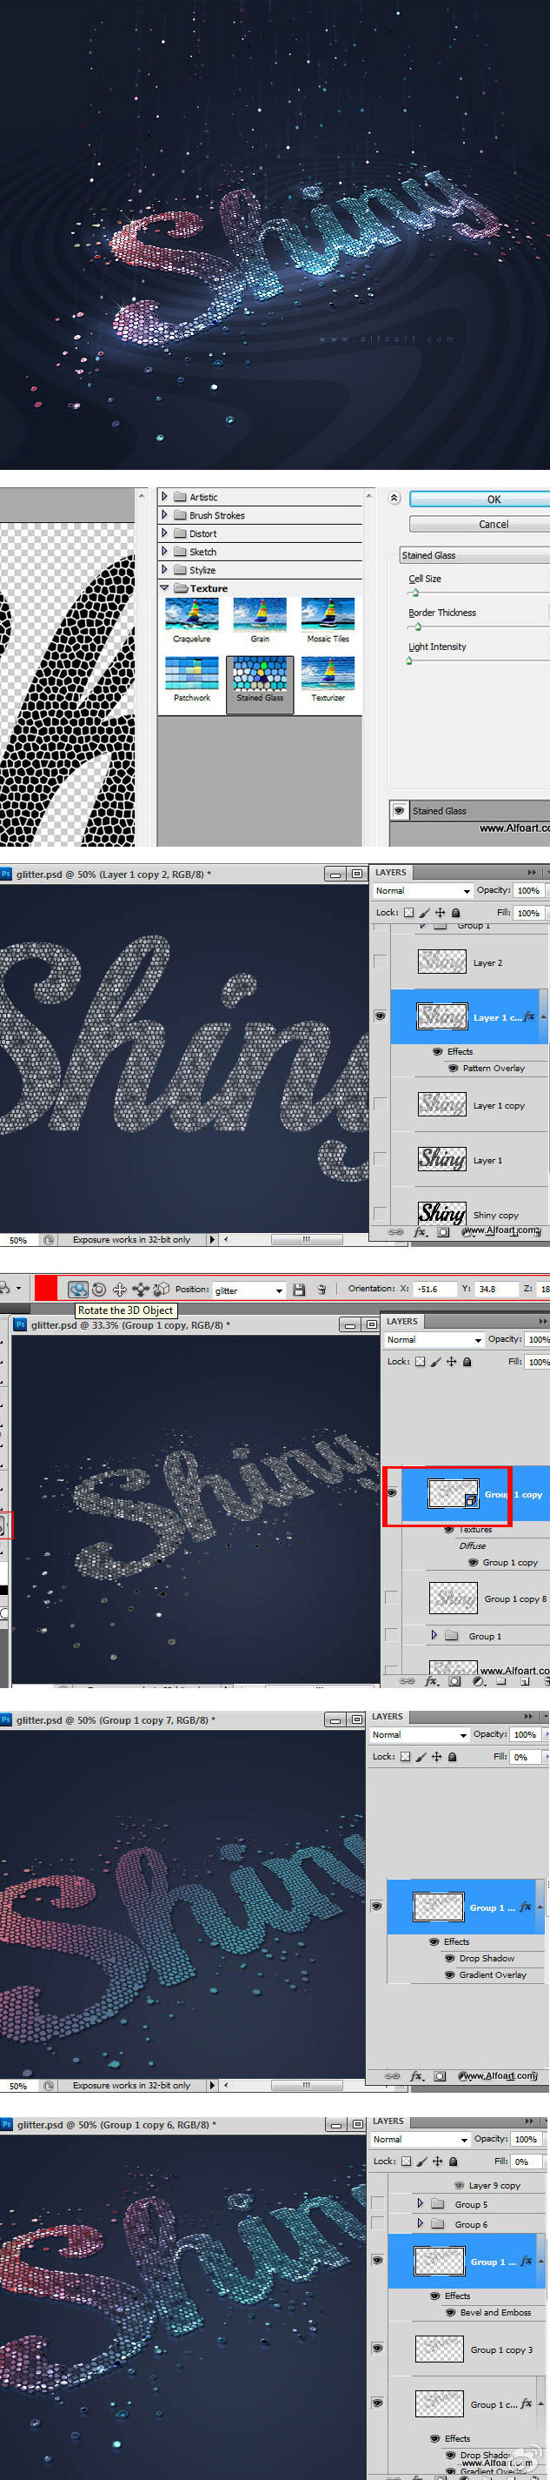Click lock all padlock in Layer 1 copy 2 window

click(x=456, y=913)
